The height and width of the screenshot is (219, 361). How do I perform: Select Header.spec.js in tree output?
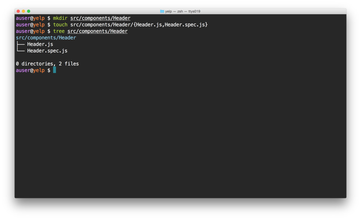(47, 51)
